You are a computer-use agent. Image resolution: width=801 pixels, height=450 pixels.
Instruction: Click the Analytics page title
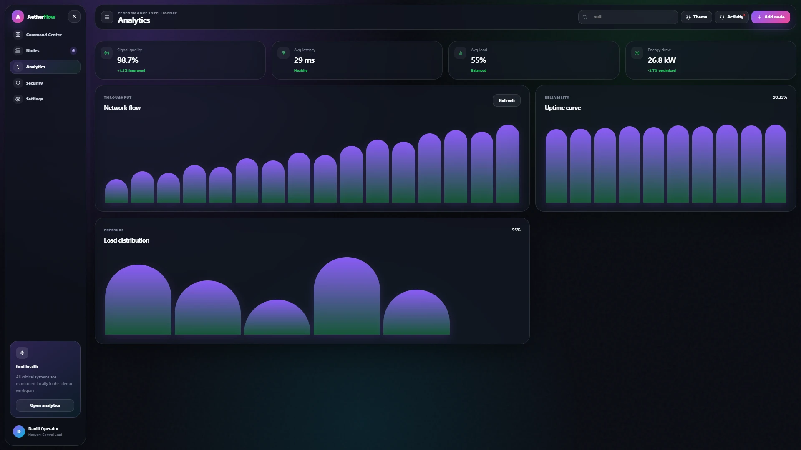134,20
